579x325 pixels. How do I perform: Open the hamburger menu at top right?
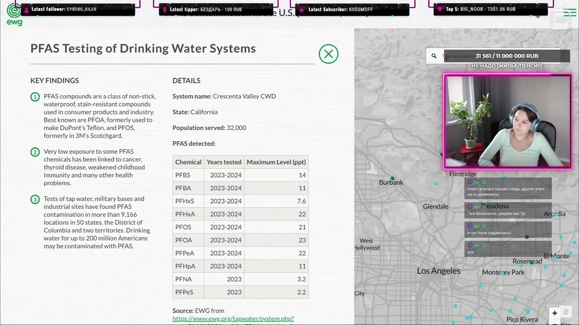570,13
